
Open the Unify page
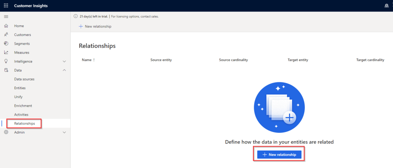(18, 97)
